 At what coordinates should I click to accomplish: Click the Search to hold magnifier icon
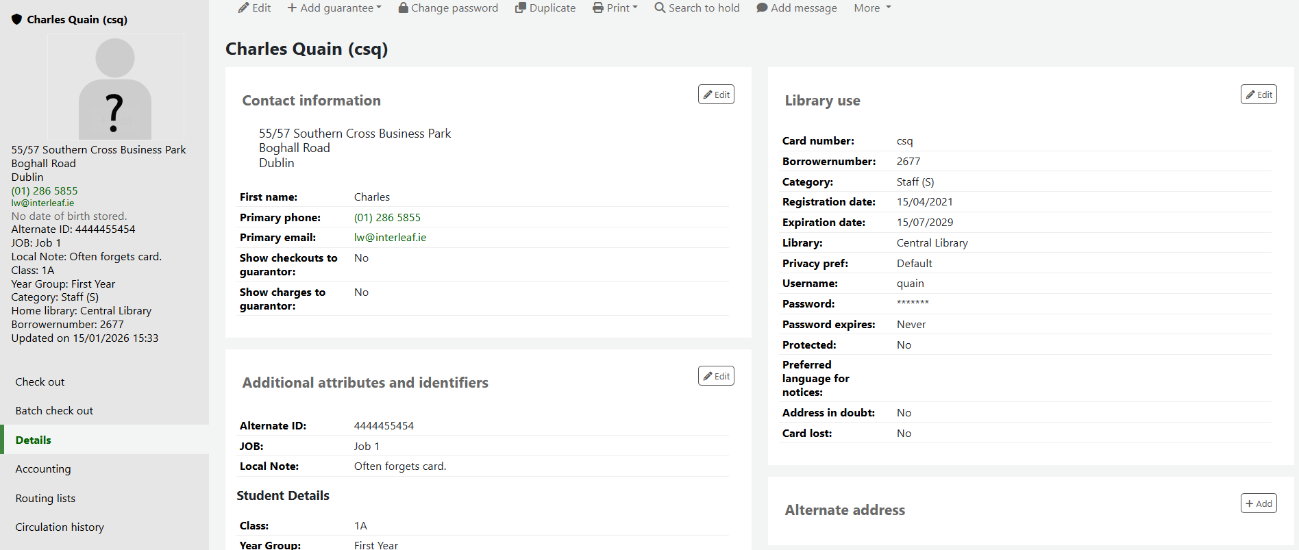[660, 8]
